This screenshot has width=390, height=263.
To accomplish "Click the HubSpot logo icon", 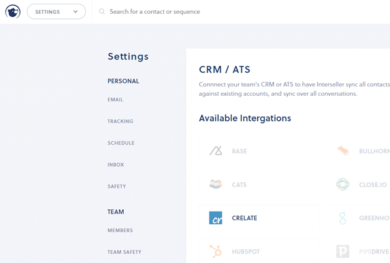I will [x=216, y=251].
